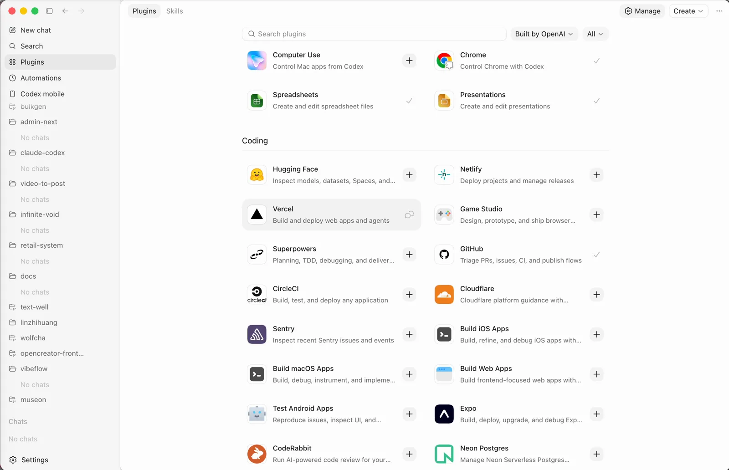
Task: Select the Plugins item in the sidebar
Action: tap(60, 62)
